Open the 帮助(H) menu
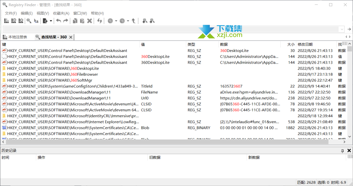353x186 pixels. pos(97,13)
